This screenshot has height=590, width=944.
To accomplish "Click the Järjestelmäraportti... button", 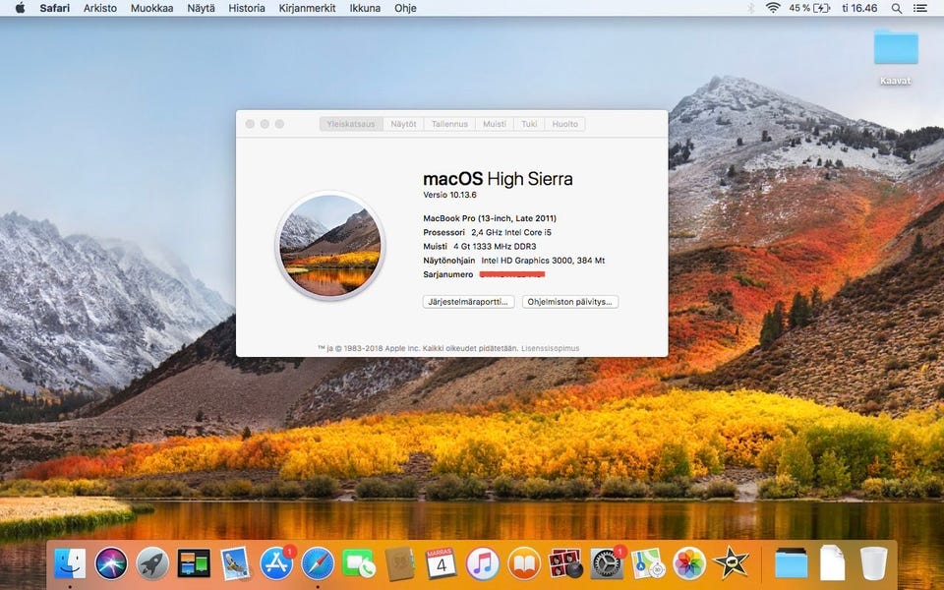I will (468, 302).
